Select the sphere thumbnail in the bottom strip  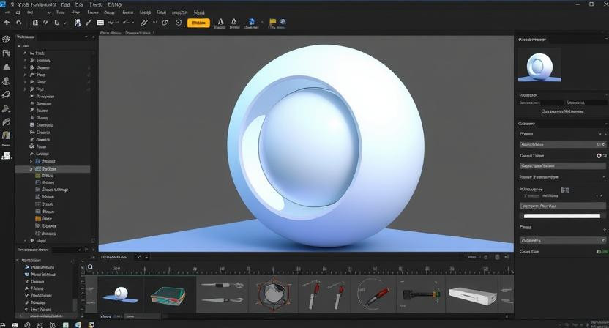pyautogui.click(x=119, y=294)
